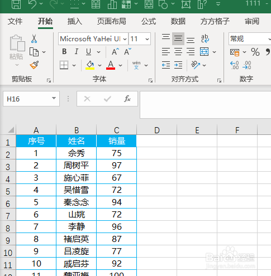Align text right
Image resolution: width=271 pixels, height=276 pixels.
191,52
